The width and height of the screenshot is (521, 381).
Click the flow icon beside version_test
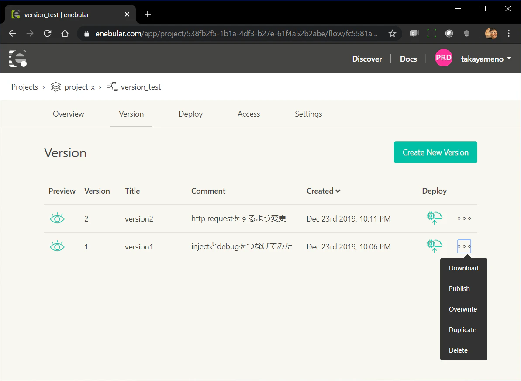coord(112,87)
